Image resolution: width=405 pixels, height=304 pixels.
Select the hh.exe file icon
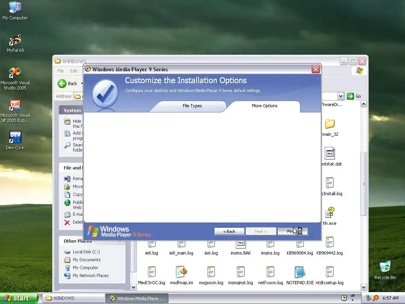[329, 213]
